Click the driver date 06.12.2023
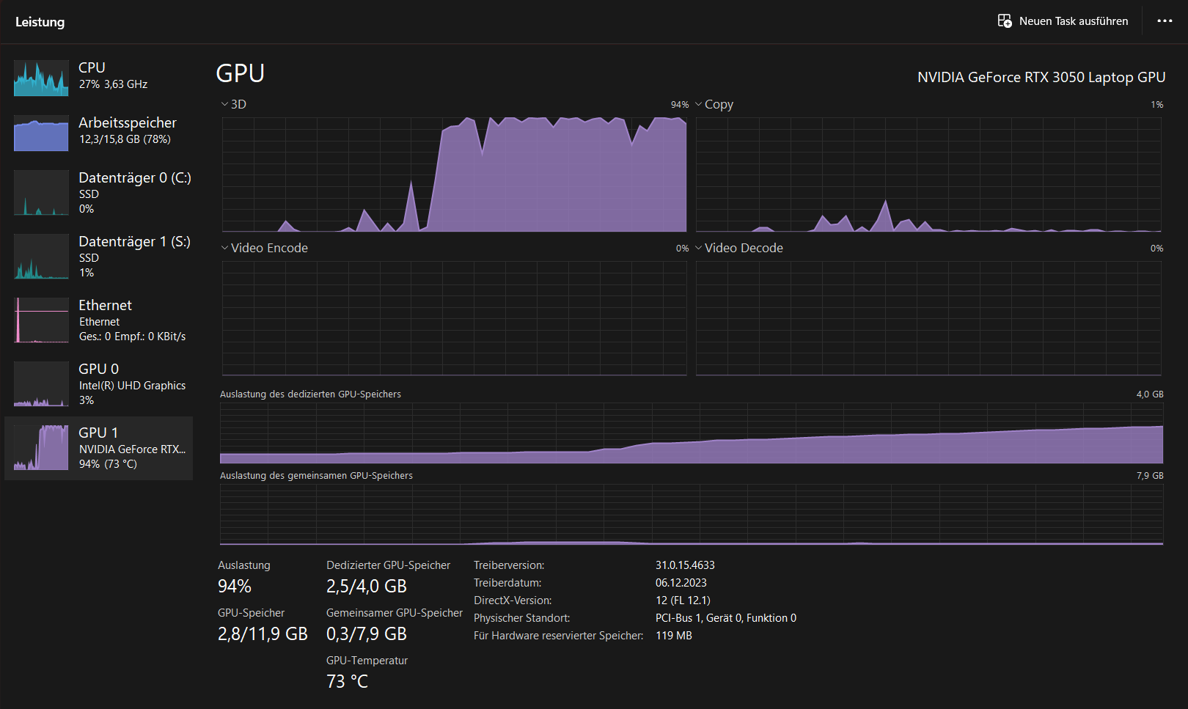This screenshot has width=1188, height=709. click(681, 583)
